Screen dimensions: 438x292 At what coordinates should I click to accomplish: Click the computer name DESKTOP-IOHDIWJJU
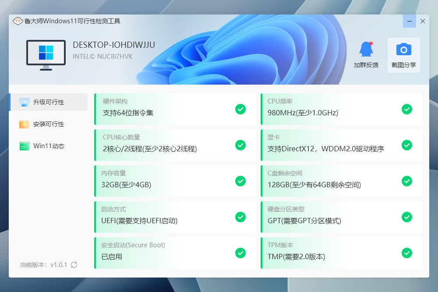coord(114,45)
